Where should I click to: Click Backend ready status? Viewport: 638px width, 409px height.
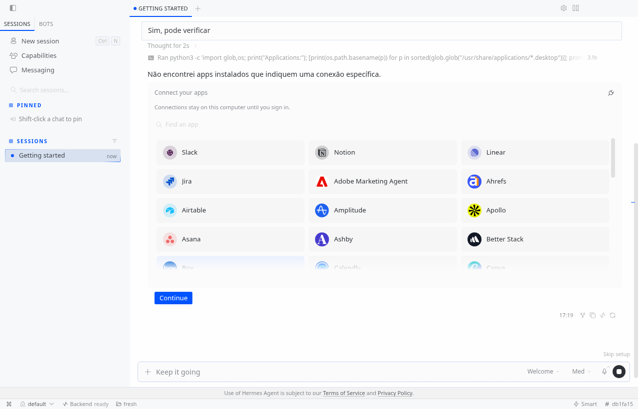(86, 404)
